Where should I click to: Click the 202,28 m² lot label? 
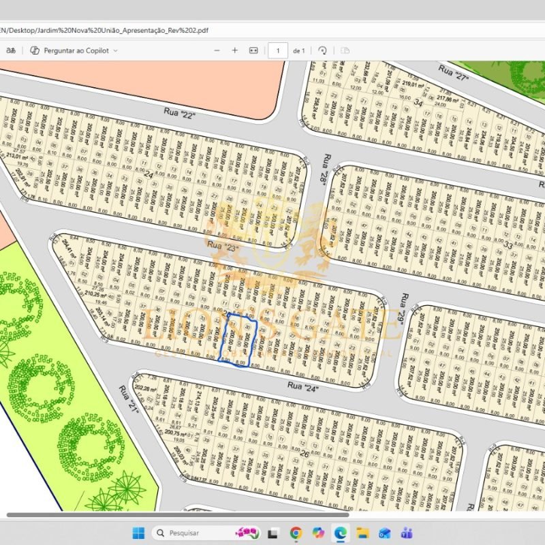click(x=145, y=388)
